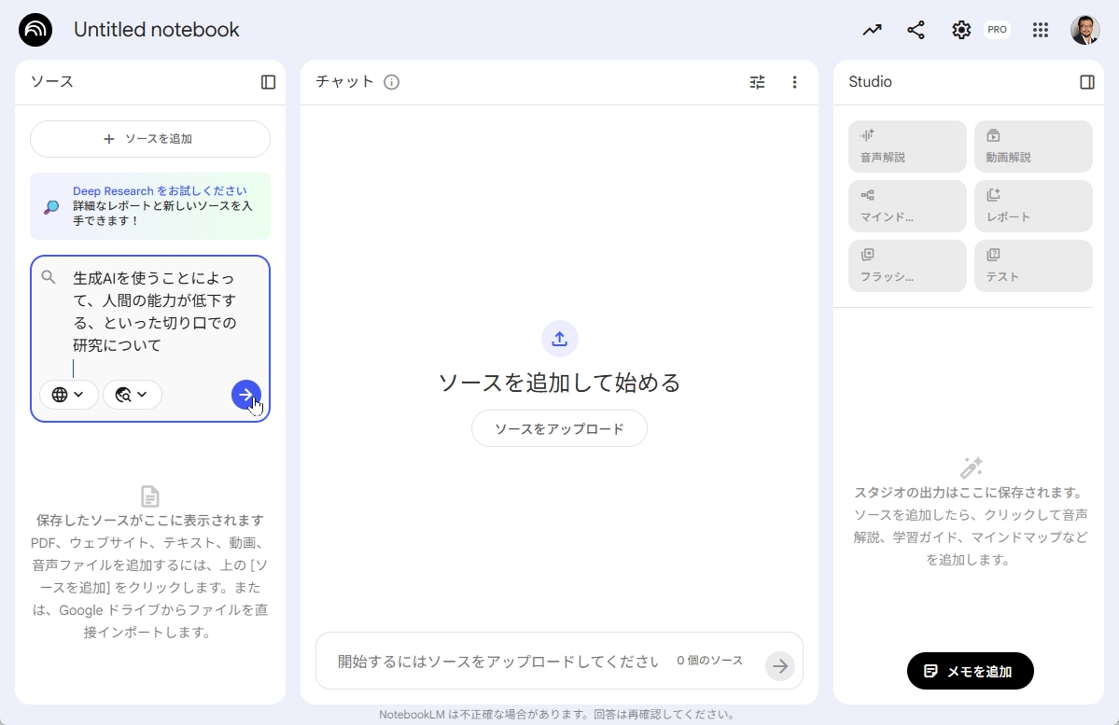Click the Deep Research banner search icon
Screen dimensions: 1119x725
tap(51, 207)
